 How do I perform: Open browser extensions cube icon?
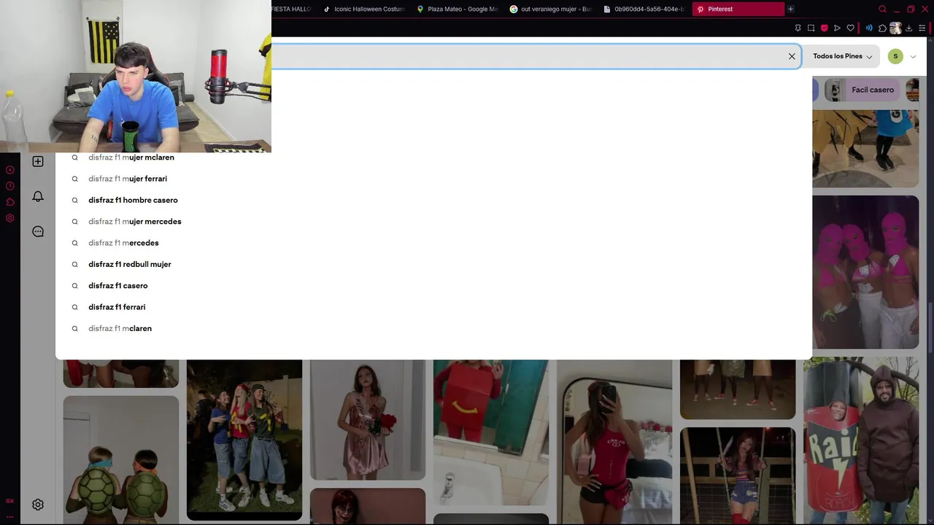pyautogui.click(x=882, y=28)
